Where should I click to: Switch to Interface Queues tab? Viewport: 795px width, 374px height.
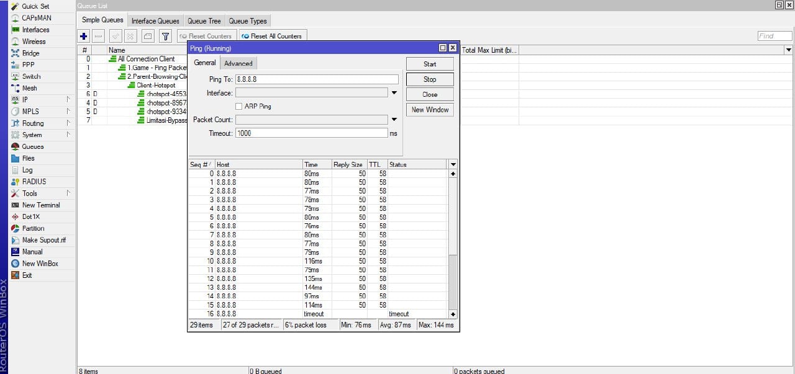[x=155, y=21]
